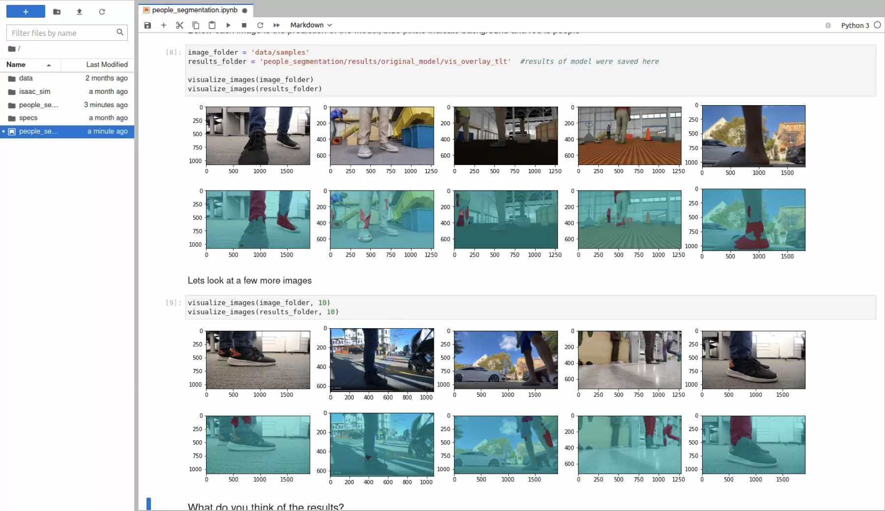The width and height of the screenshot is (885, 511).
Task: Click the white car outdoor image in cell 9
Action: pyautogui.click(x=506, y=360)
